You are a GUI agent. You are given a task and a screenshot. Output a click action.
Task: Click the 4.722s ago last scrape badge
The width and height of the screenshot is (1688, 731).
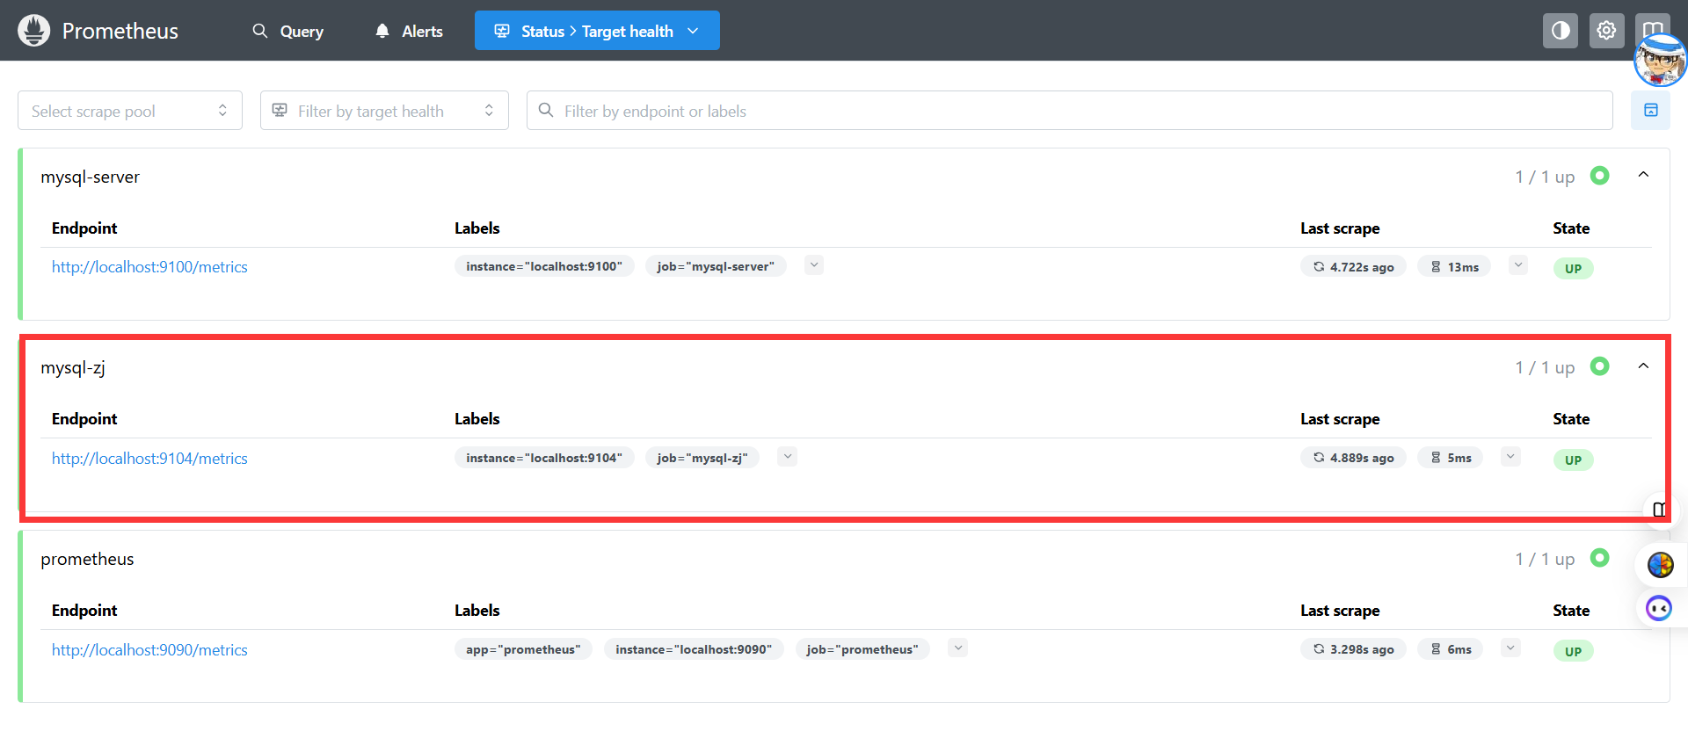[x=1353, y=267]
